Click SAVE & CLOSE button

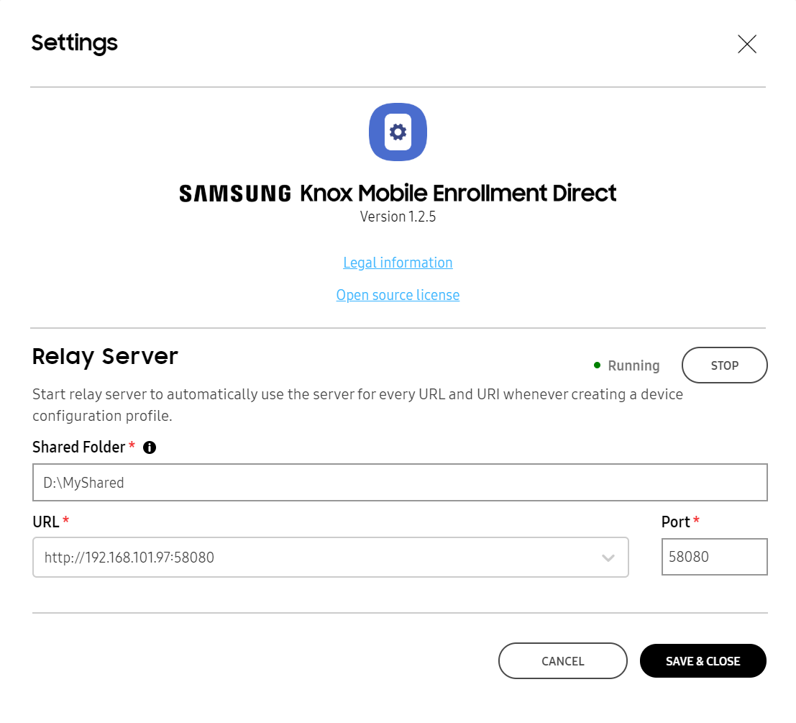pyautogui.click(x=703, y=660)
